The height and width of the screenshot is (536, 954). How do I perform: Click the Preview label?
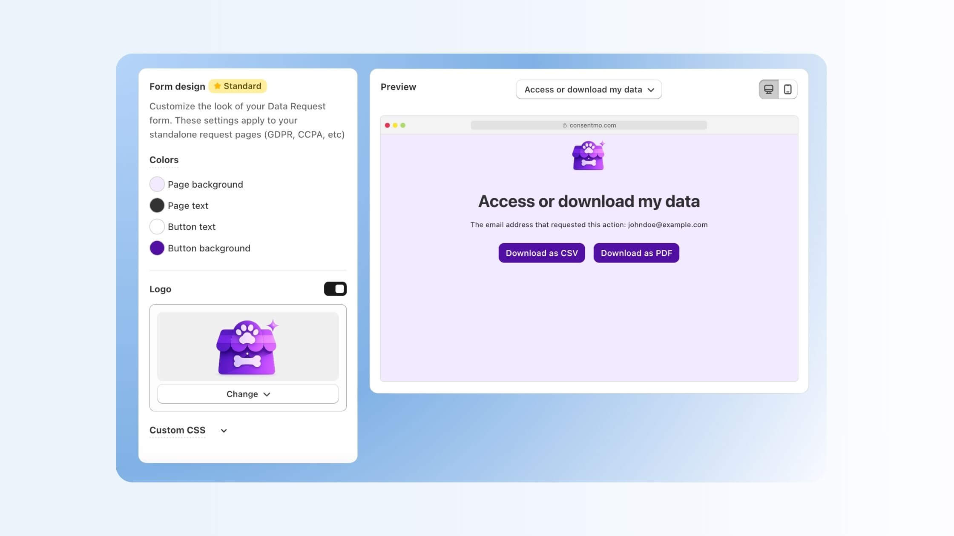398,87
